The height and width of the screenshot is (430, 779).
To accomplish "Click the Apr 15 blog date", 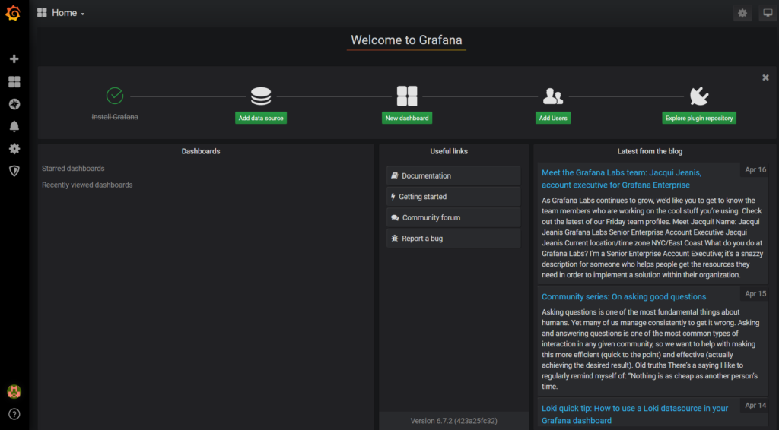I will click(755, 293).
